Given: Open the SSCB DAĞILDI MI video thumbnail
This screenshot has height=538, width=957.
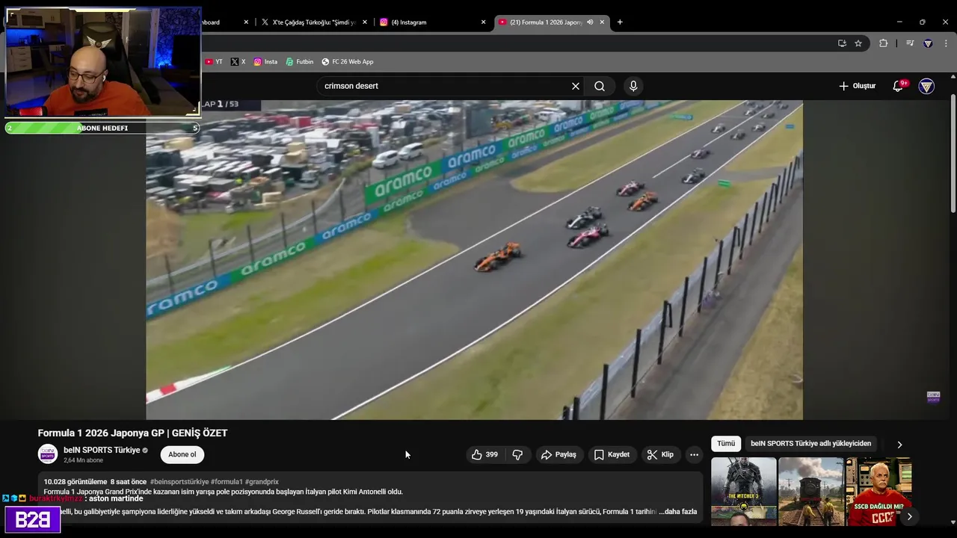Looking at the screenshot, I should pos(878,491).
